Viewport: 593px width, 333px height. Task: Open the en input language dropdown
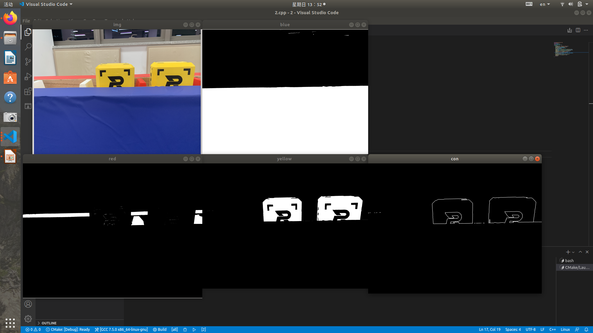pos(545,4)
